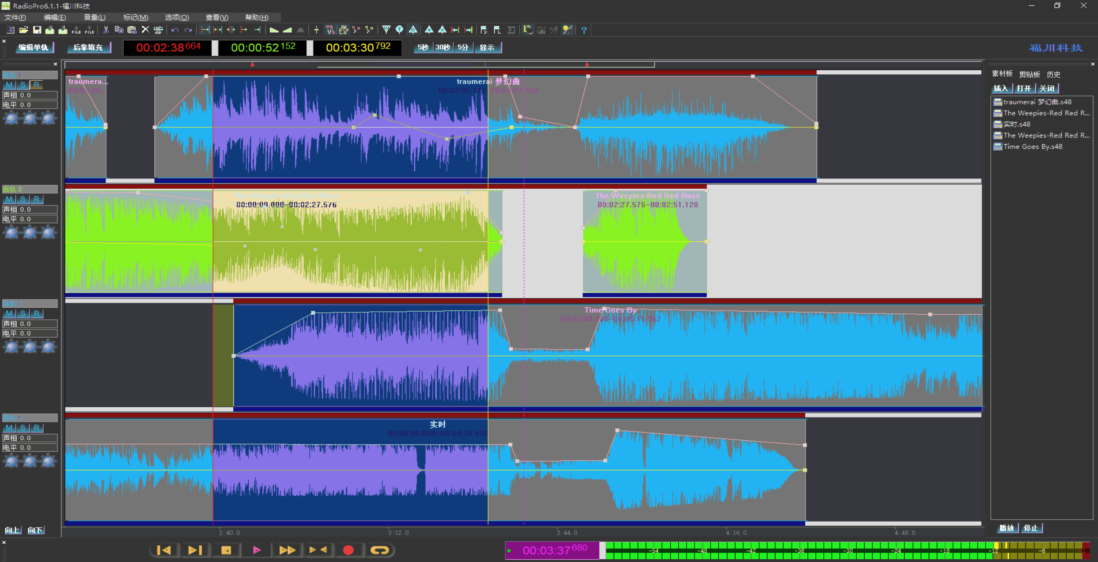Click the Cut scissors icon
1098x562 pixels.
pyautogui.click(x=106, y=30)
